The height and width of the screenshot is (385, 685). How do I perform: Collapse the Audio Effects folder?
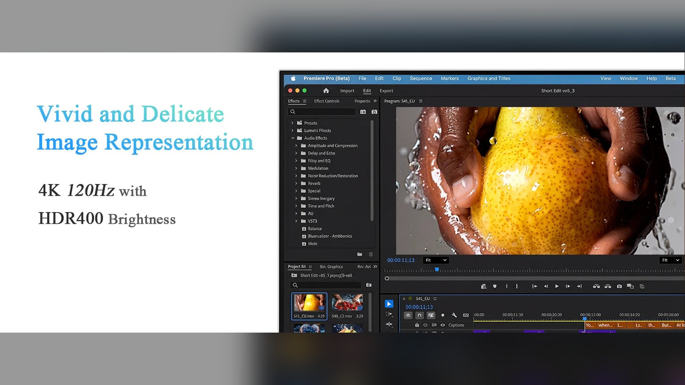(293, 138)
